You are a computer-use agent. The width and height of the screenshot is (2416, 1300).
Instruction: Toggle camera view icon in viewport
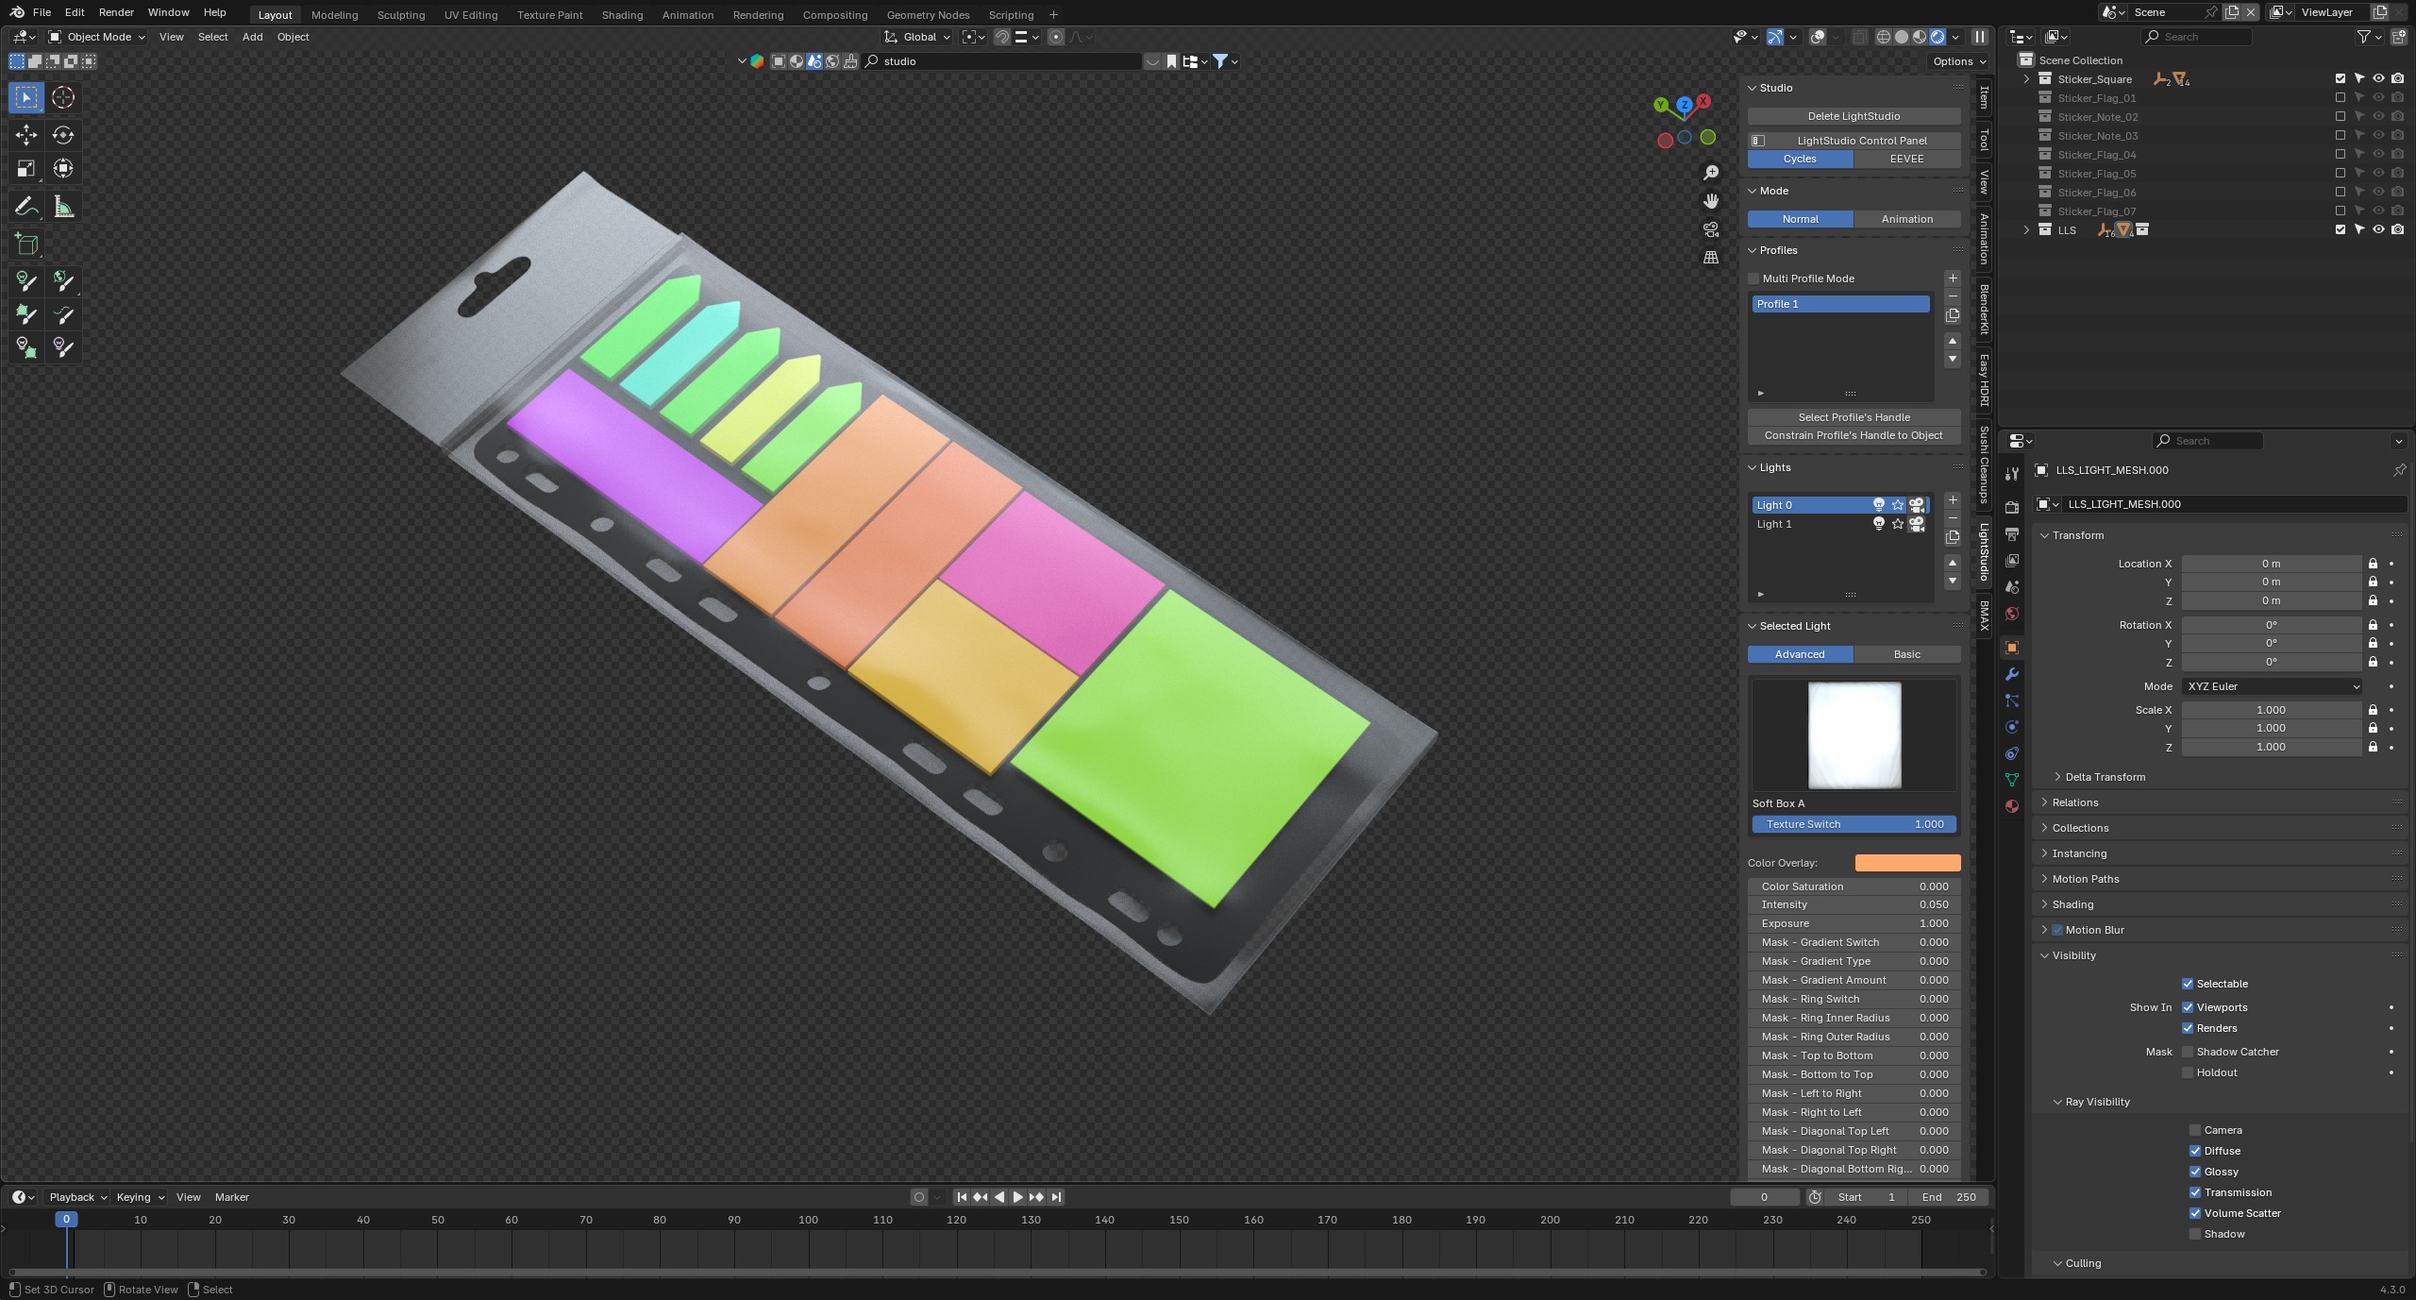[1710, 229]
